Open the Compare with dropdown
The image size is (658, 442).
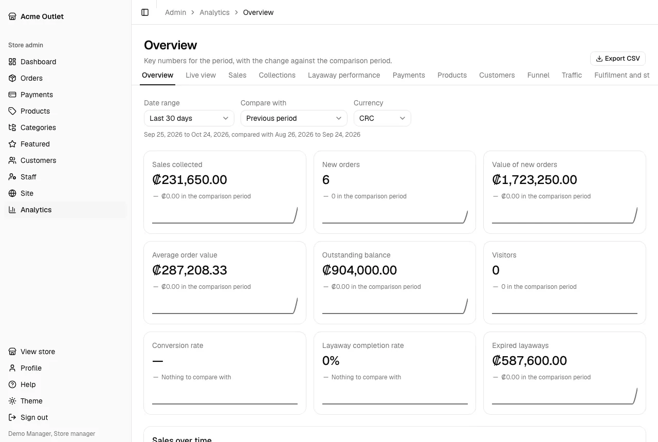point(294,118)
